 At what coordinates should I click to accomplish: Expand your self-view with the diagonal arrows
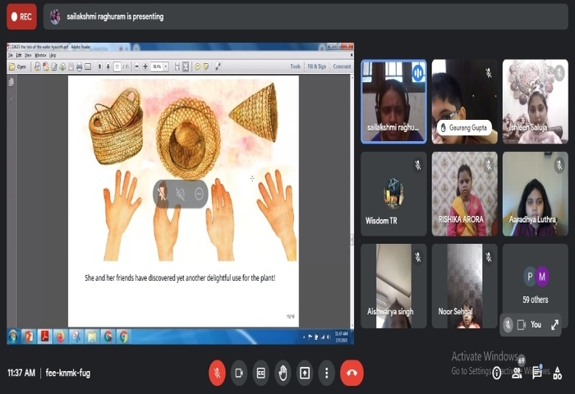[x=554, y=325]
